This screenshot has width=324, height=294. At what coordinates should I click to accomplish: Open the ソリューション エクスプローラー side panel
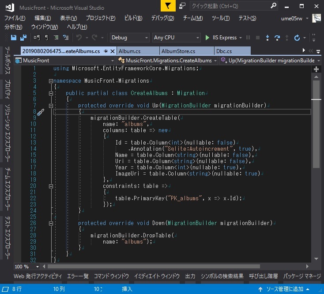pos(8,133)
